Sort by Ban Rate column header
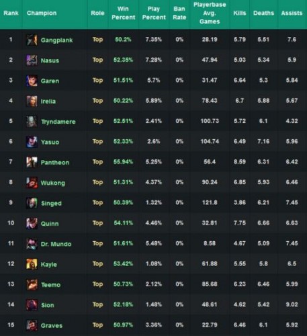This screenshot has height=336, width=307. [179, 13]
